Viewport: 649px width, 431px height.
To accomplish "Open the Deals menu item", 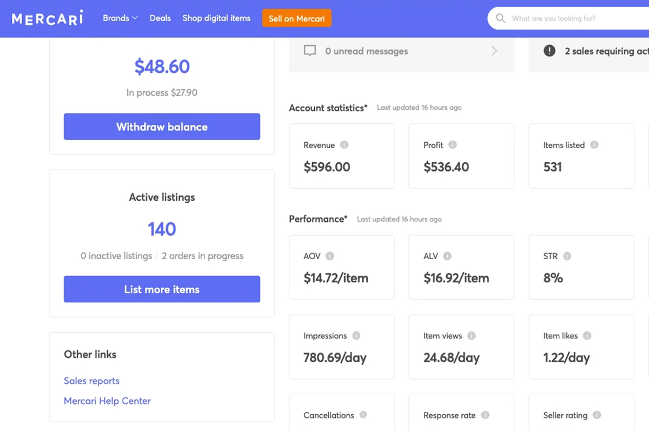I will pos(160,18).
